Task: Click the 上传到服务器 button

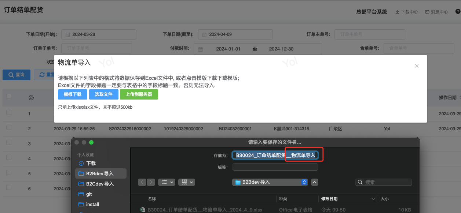Action: click(x=139, y=94)
